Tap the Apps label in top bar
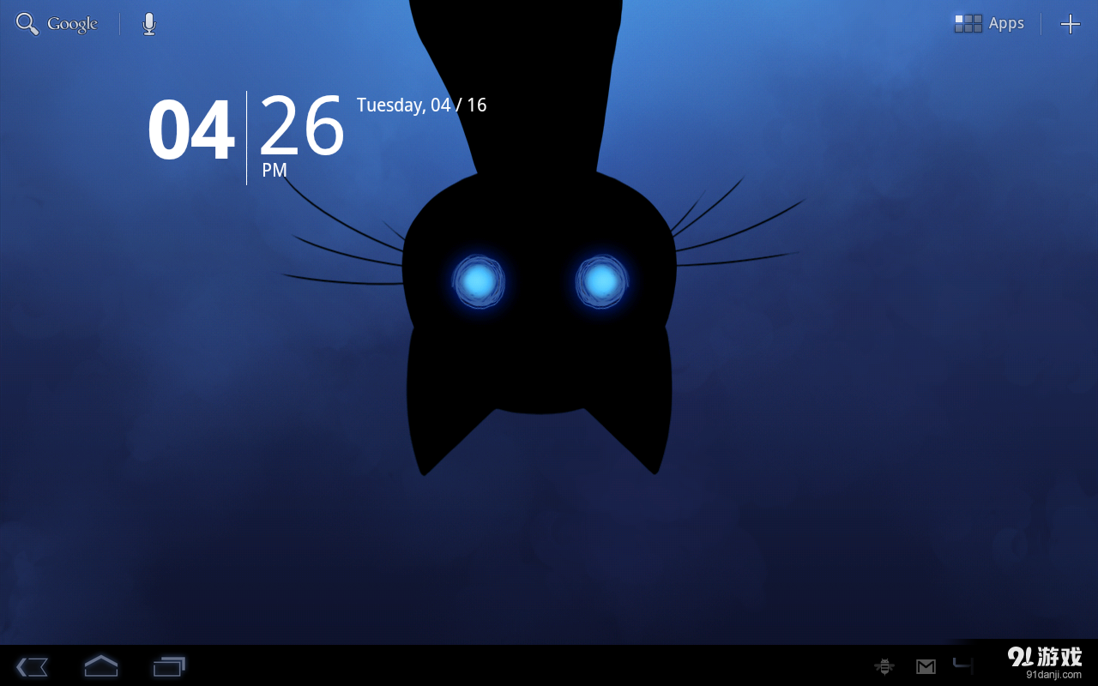The height and width of the screenshot is (686, 1098). [x=1006, y=23]
